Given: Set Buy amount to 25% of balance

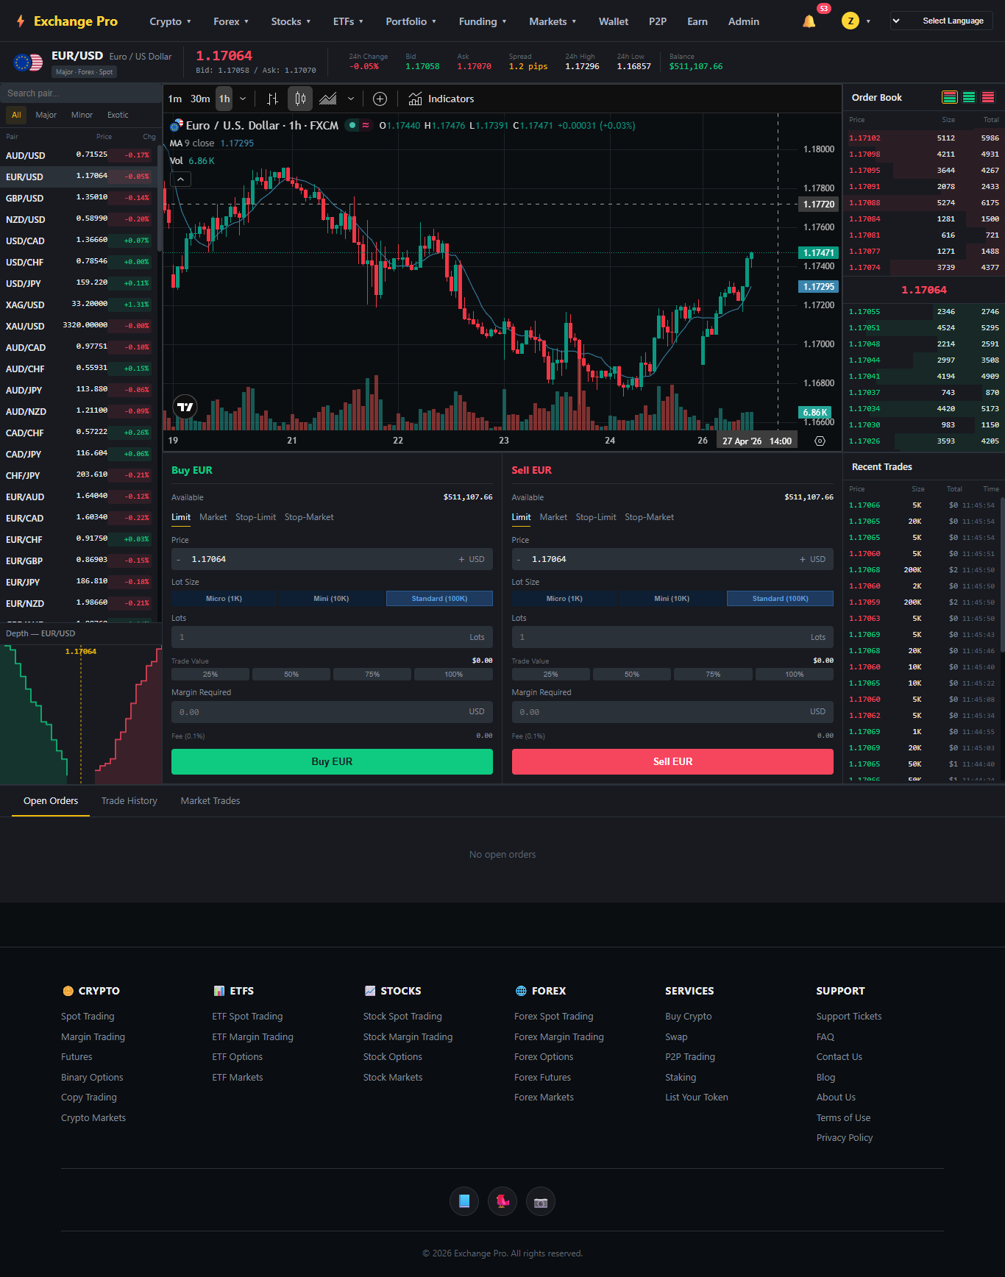Looking at the screenshot, I should coord(210,674).
